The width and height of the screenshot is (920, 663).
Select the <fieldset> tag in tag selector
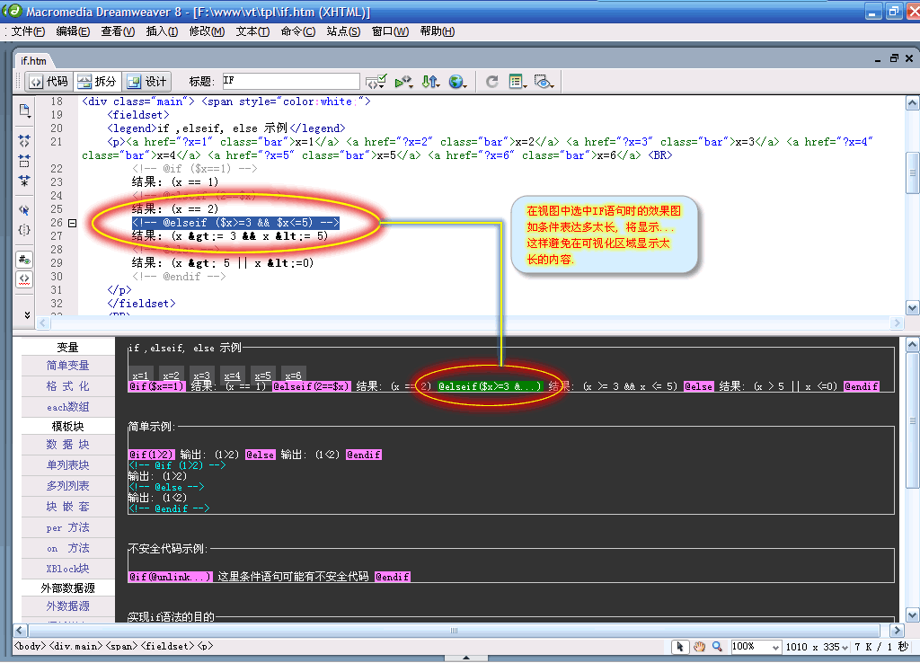pos(168,646)
